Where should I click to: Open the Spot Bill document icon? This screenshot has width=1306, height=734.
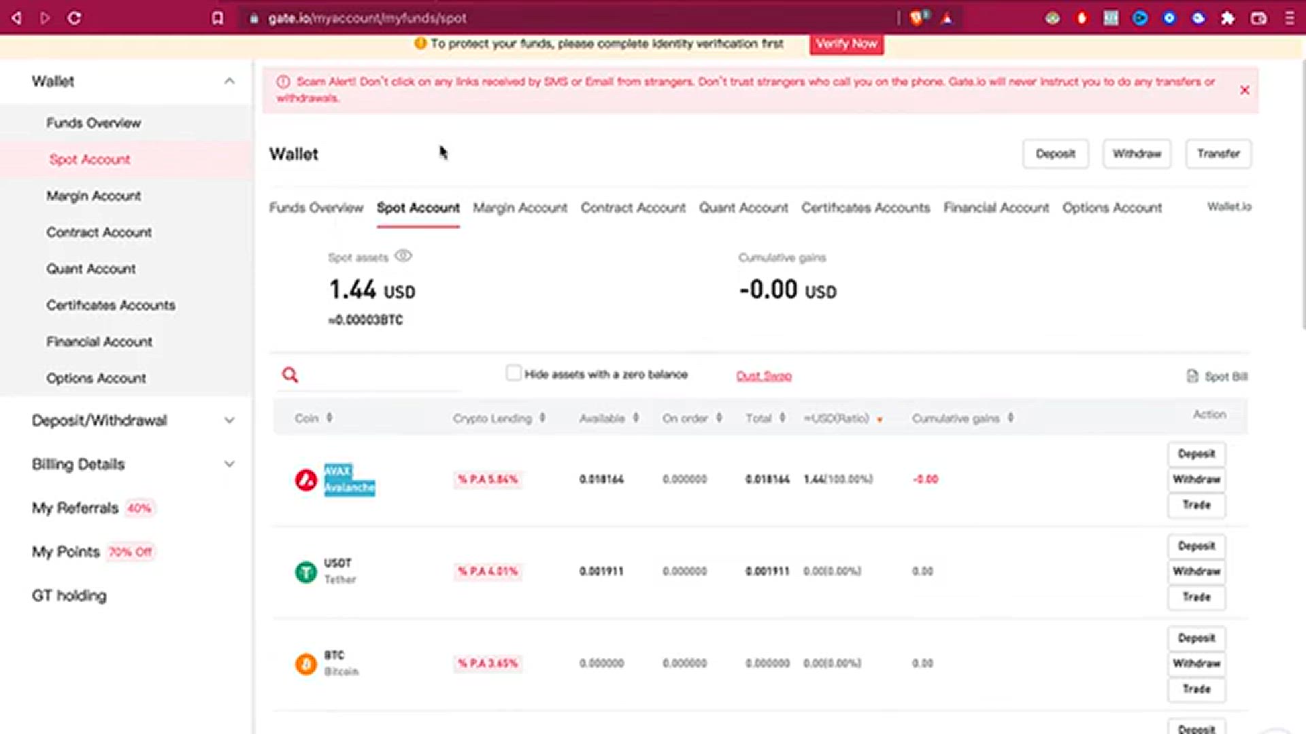pos(1192,376)
